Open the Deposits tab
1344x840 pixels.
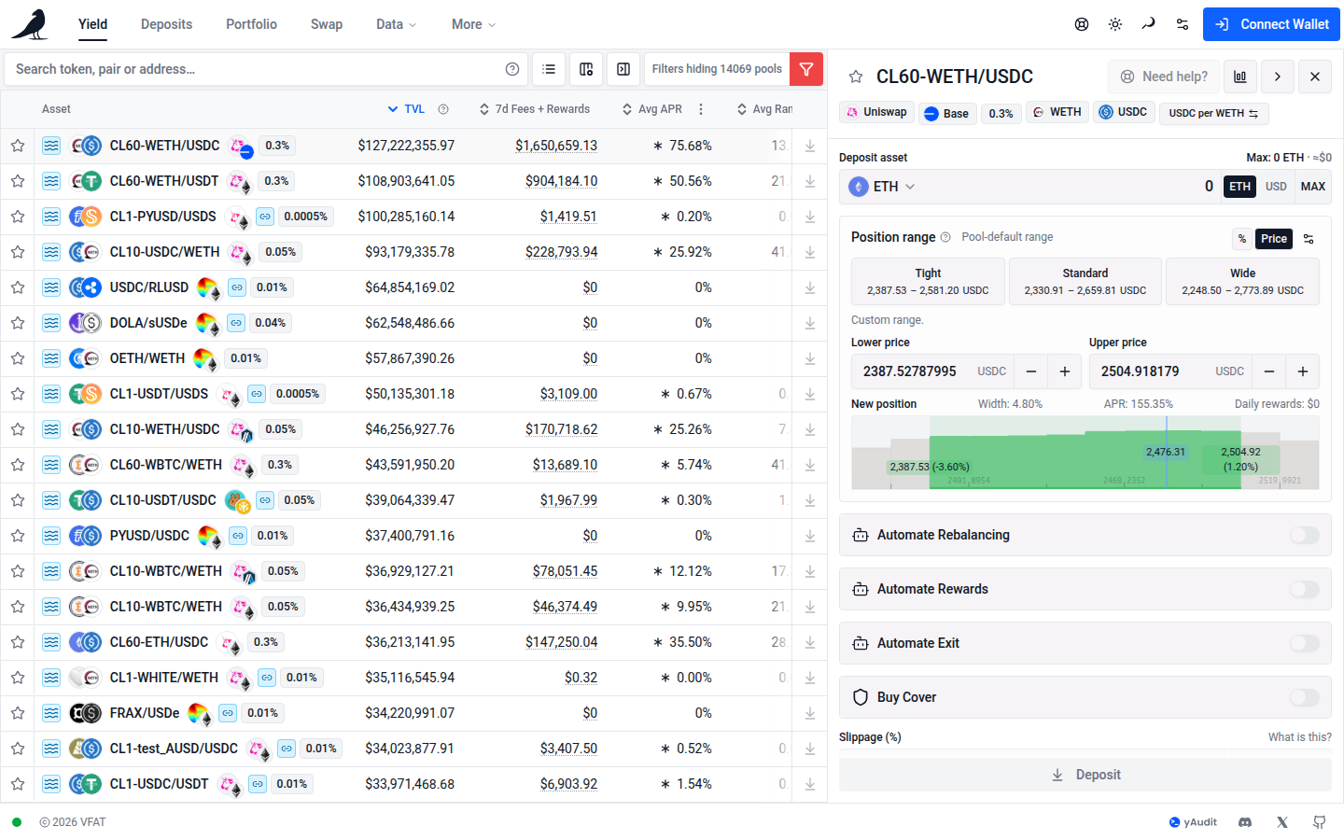coord(166,24)
